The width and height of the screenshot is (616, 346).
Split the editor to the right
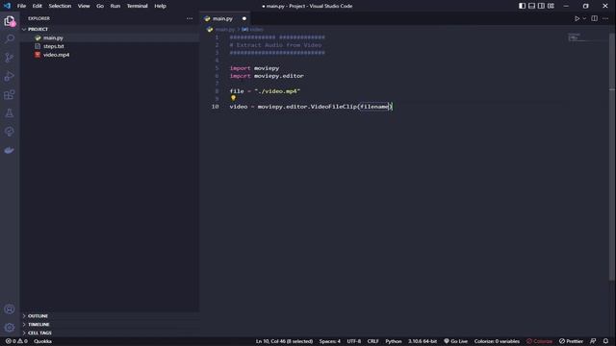coord(595,18)
